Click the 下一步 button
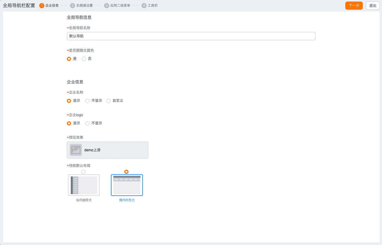 pyautogui.click(x=354, y=6)
